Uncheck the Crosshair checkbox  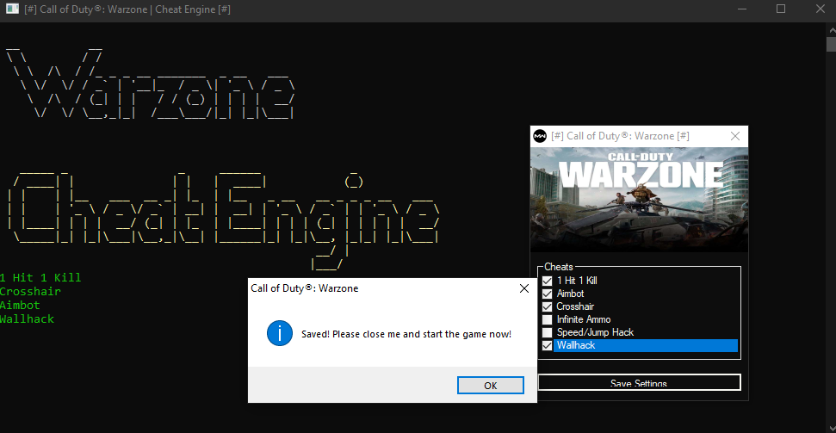tap(547, 306)
